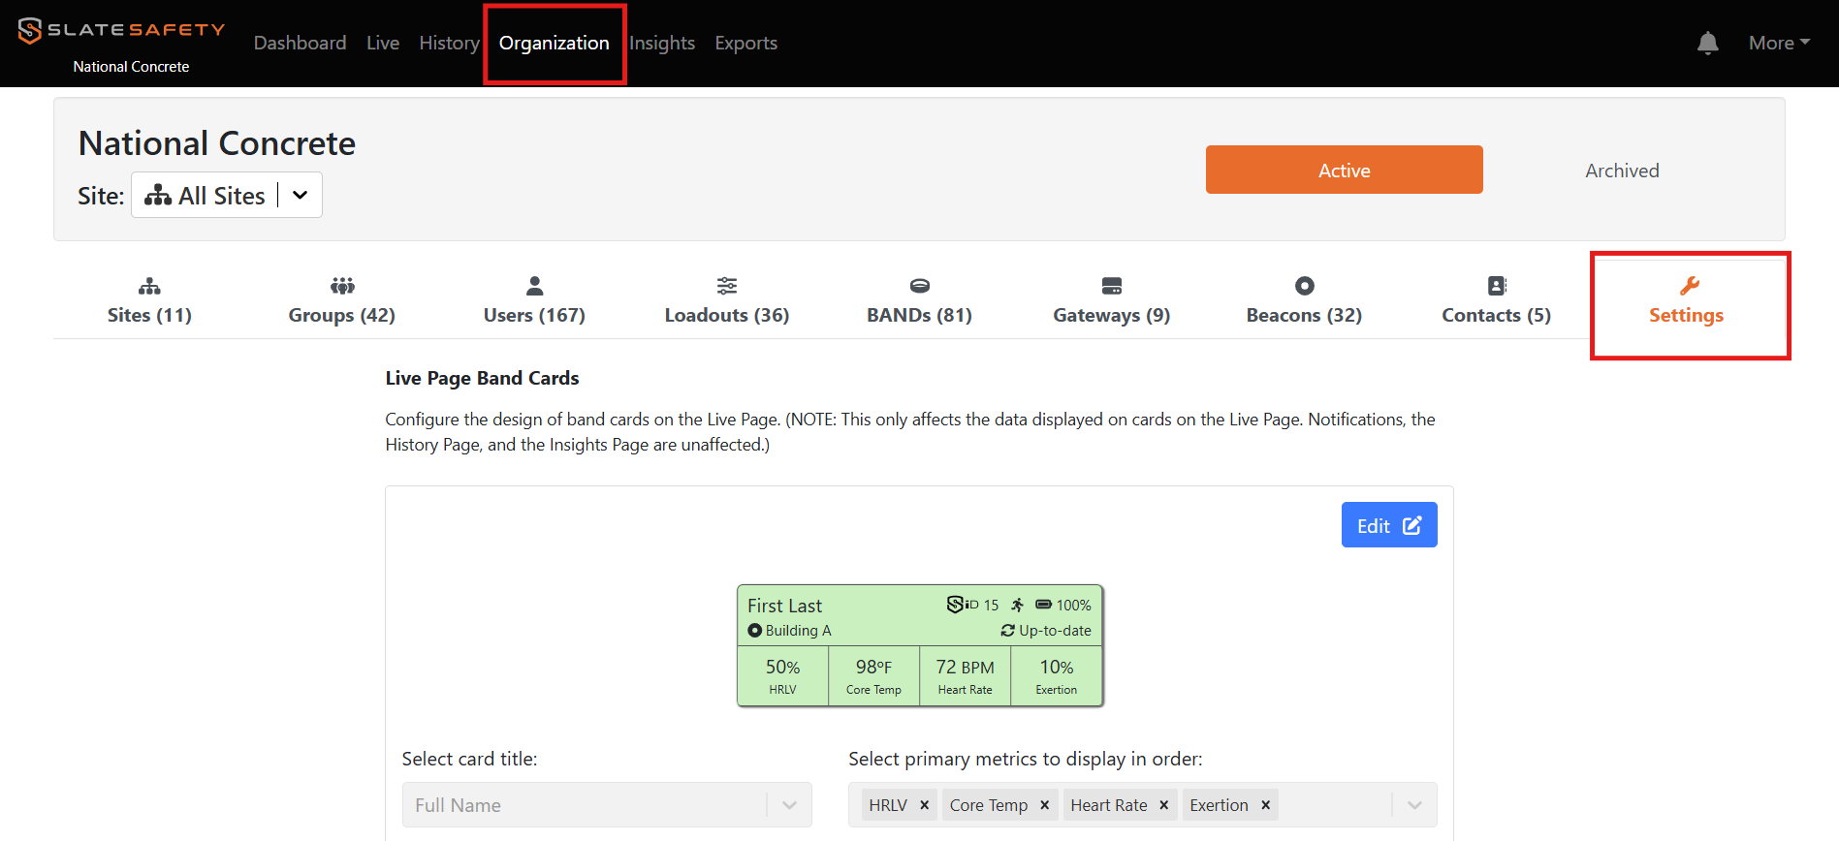Expand the More menu

coord(1779,43)
